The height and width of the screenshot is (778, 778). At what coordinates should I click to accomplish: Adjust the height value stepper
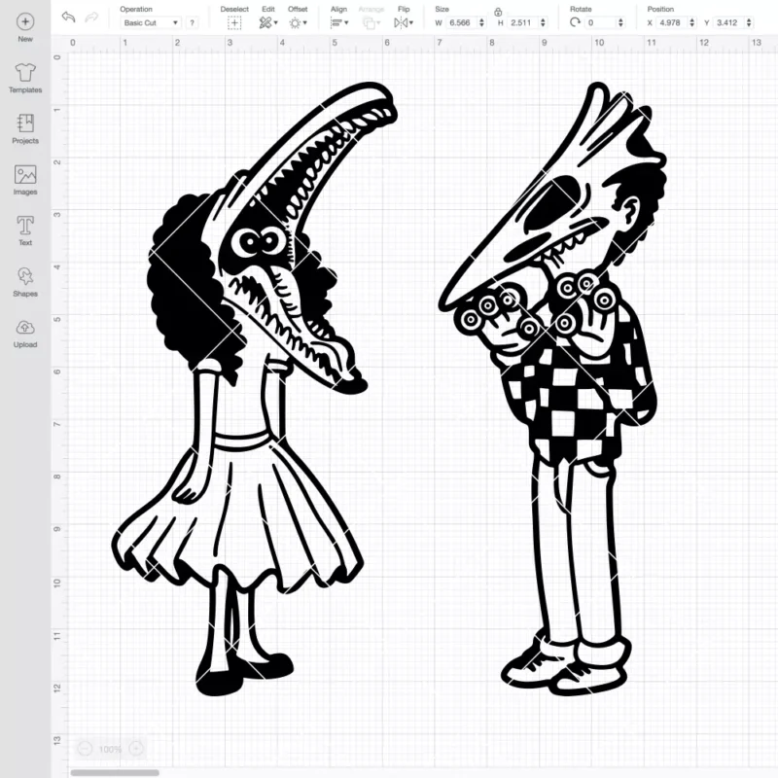pos(543,22)
